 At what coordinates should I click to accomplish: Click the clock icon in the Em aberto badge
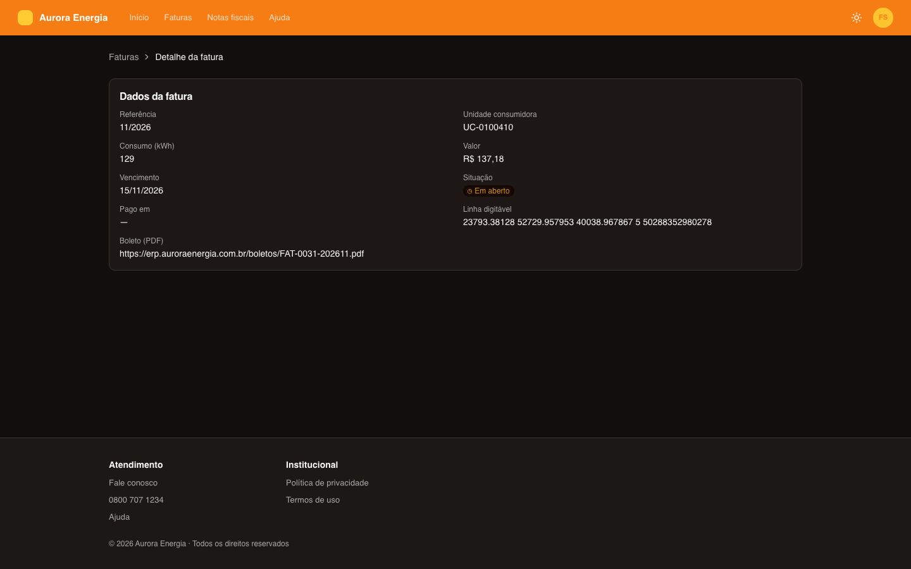coord(469,191)
